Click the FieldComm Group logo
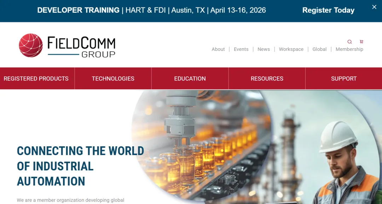382x204 pixels. pyautogui.click(x=67, y=45)
